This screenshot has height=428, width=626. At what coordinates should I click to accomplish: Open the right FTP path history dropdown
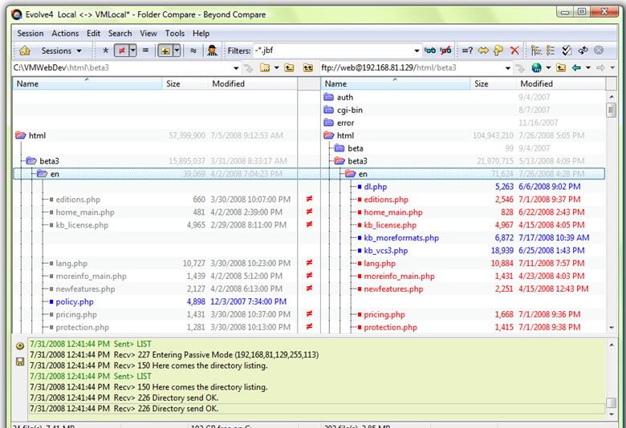click(x=508, y=68)
